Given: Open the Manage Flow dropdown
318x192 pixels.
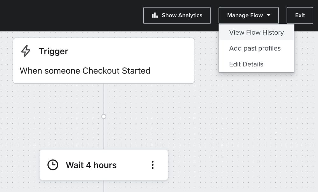Looking at the screenshot, I should [x=248, y=15].
